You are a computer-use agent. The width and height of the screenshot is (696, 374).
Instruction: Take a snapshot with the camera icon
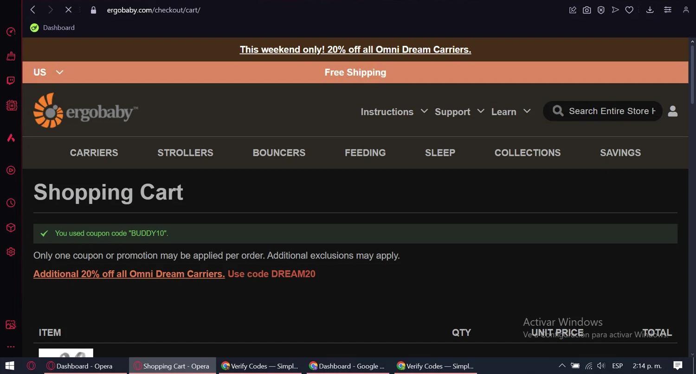[x=587, y=10]
